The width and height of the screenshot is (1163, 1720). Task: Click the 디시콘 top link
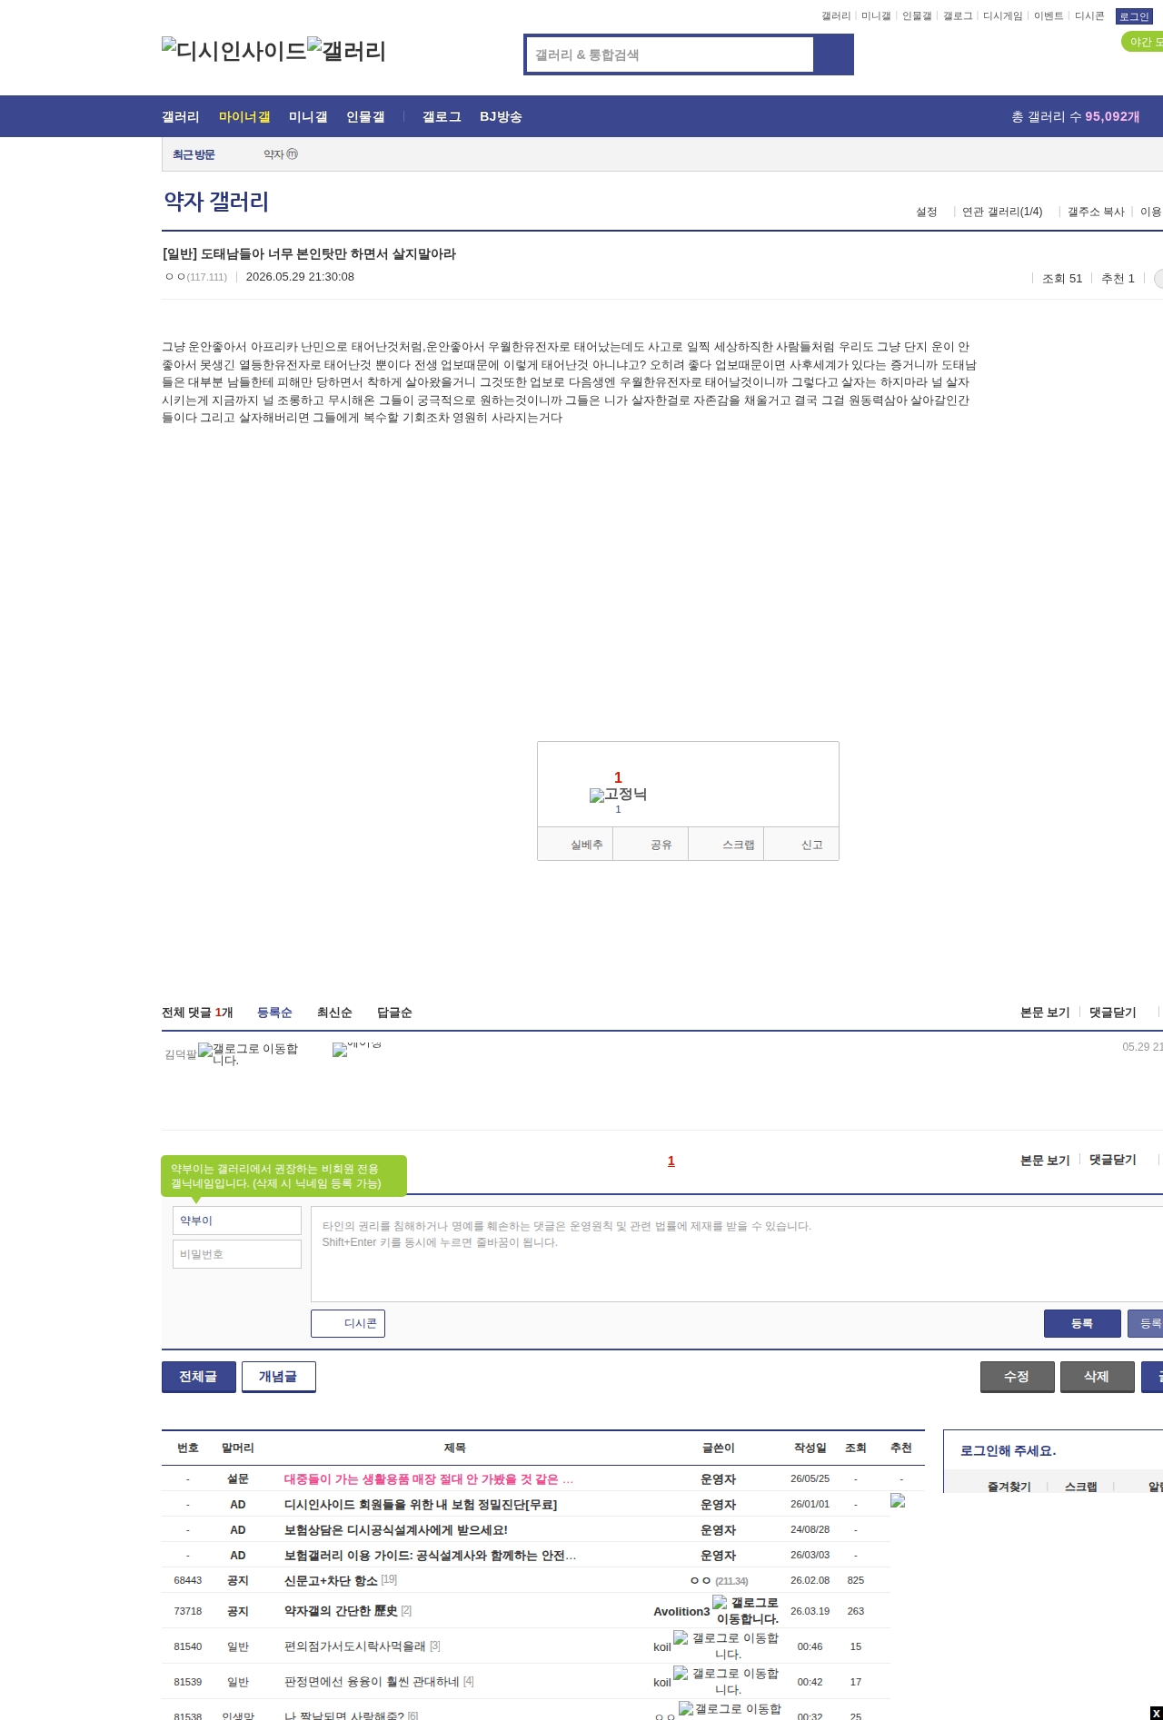point(1089,16)
